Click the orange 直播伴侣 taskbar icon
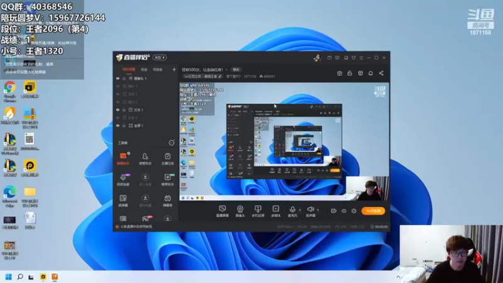Screen dimensions: 503x283 click(x=55, y=277)
